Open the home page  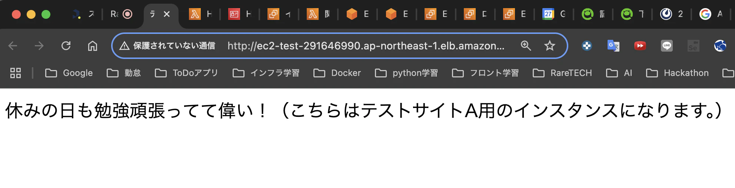pos(93,46)
